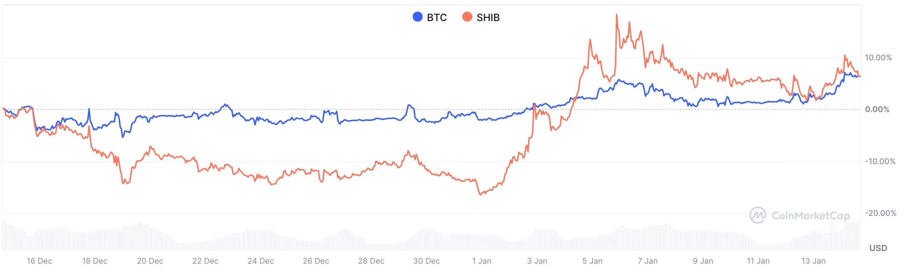
Task: Click the CoinMarketCap watermark logo icon
Action: click(758, 215)
